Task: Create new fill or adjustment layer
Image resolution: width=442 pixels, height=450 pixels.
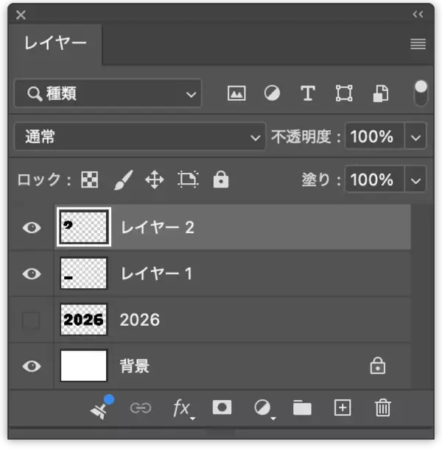Action: point(264,408)
